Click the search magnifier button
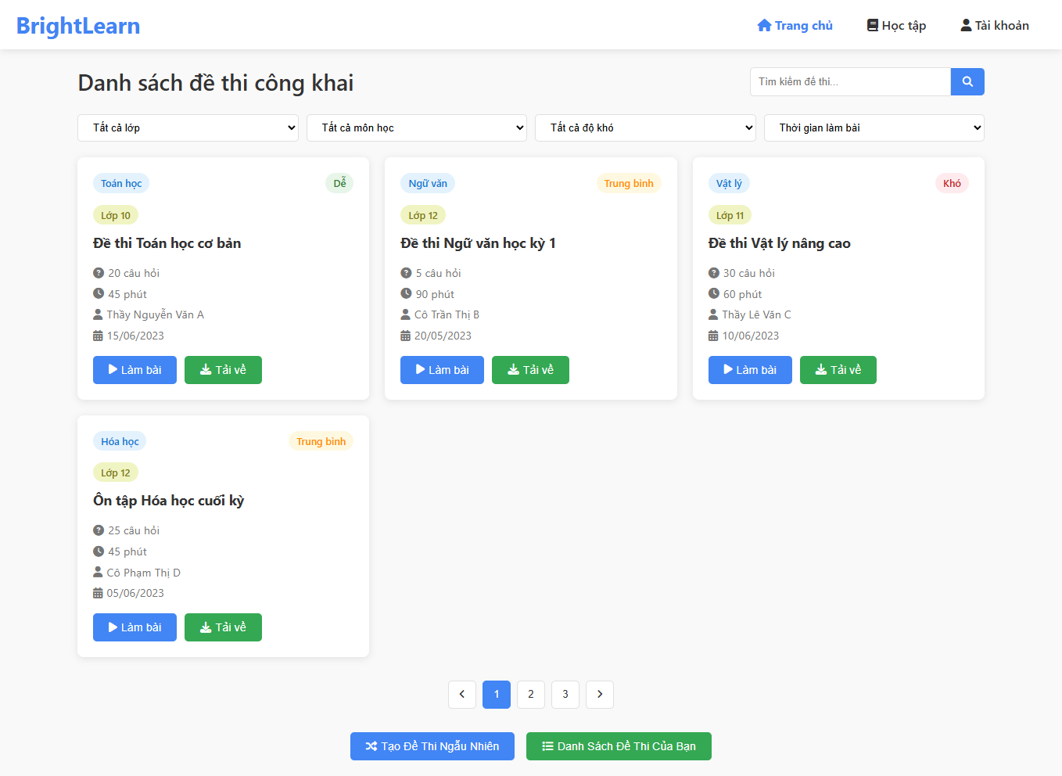Viewport: 1062px width, 776px height. click(x=967, y=81)
